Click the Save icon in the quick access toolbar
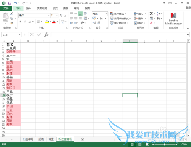The image size is (191, 147). click(x=10, y=3)
